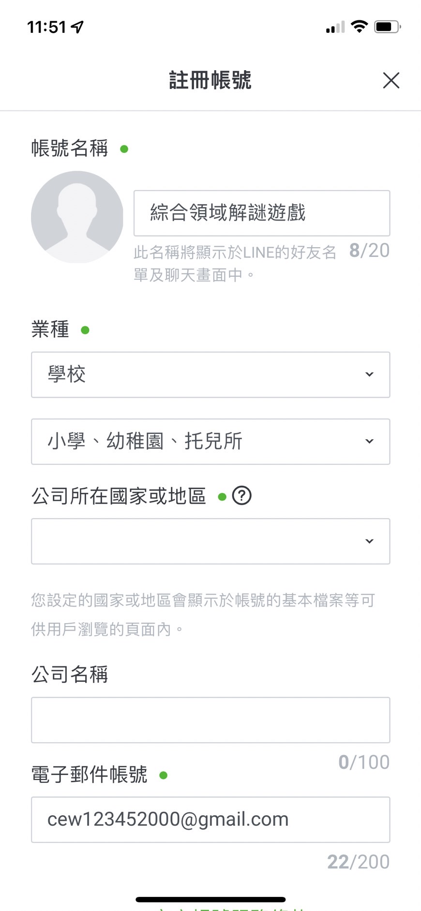Expand the 小學、幼稚園、托兒所 subcategory dropdown
The width and height of the screenshot is (421, 911).
pos(210,441)
